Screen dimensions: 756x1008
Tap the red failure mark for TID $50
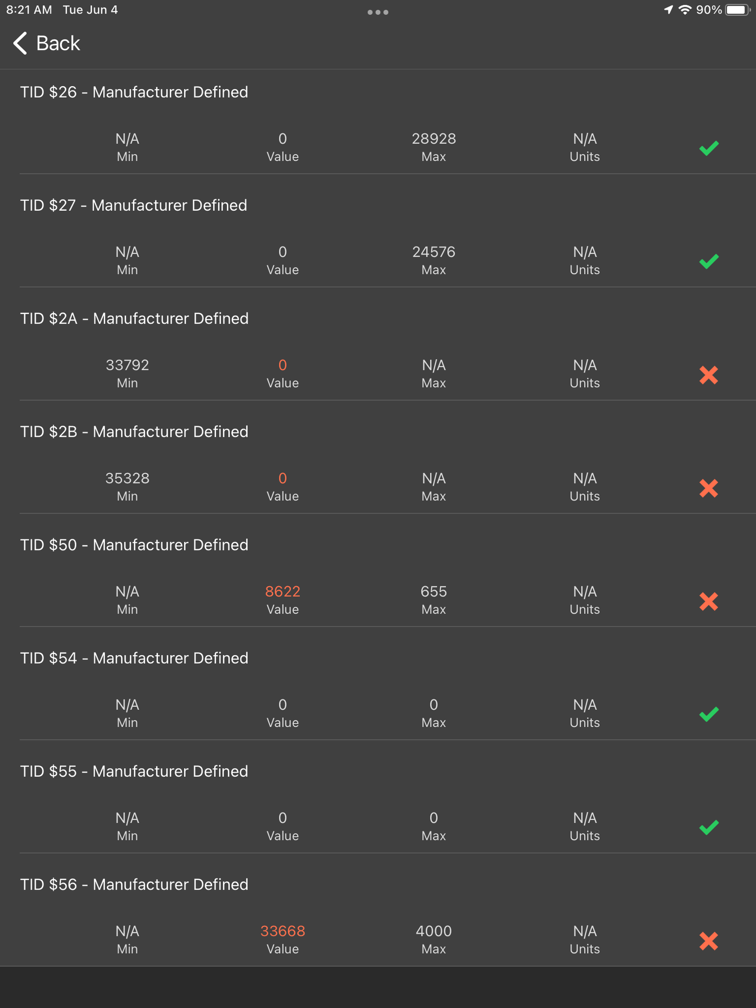click(x=709, y=600)
